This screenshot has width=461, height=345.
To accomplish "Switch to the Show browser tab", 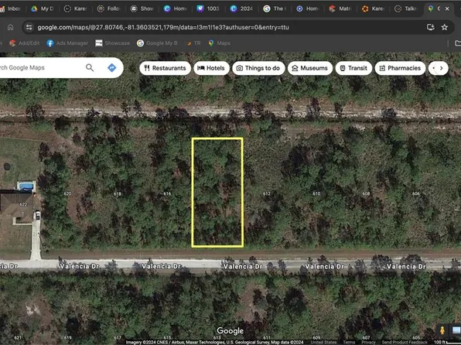I will [x=142, y=9].
